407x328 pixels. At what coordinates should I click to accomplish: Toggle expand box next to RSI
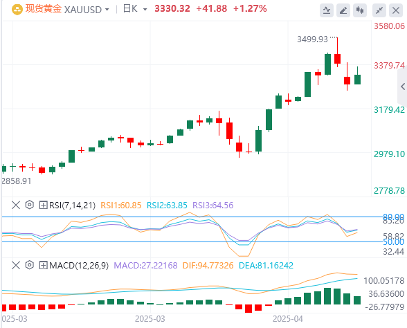[43, 205]
